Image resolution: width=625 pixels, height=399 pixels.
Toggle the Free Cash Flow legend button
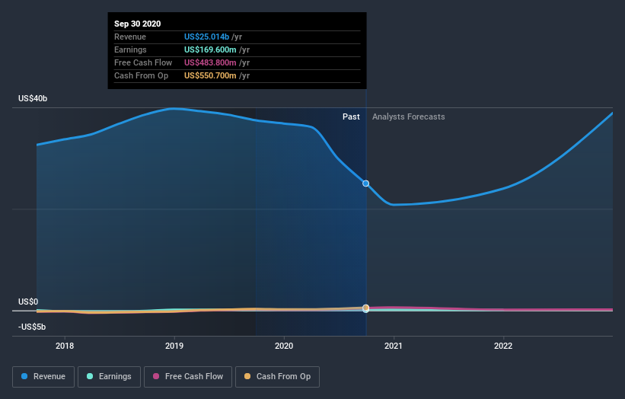pos(188,377)
